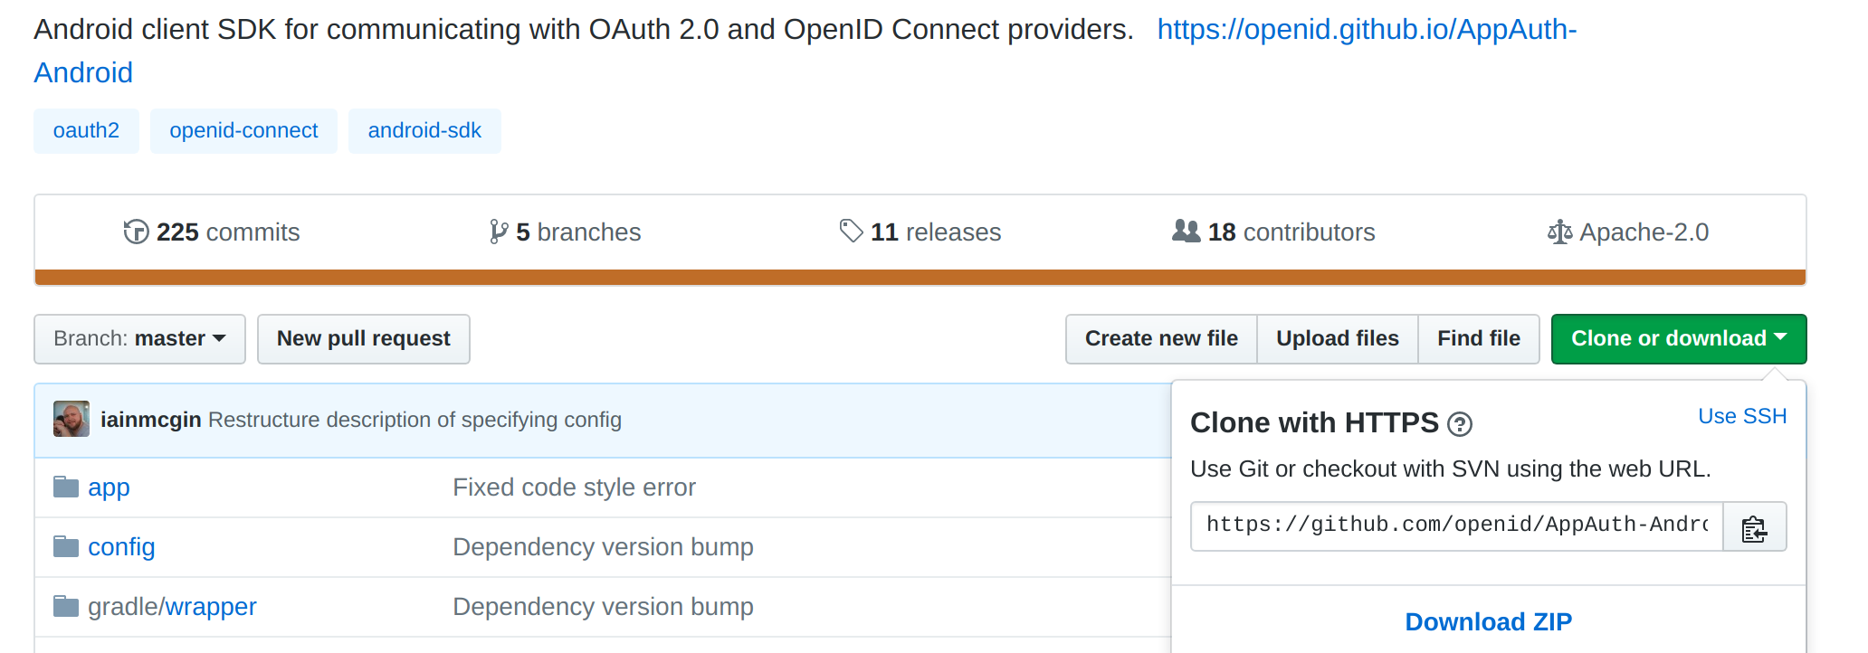Click the Upload files button
This screenshot has height=653, width=1868.
(x=1337, y=339)
